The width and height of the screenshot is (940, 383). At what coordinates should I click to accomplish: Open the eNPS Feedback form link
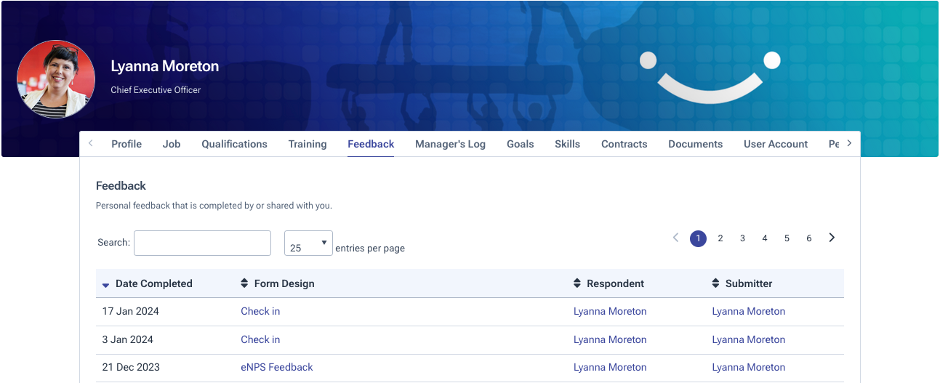(x=277, y=367)
